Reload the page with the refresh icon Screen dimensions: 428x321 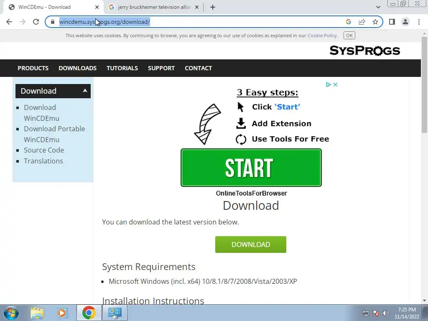click(x=36, y=22)
